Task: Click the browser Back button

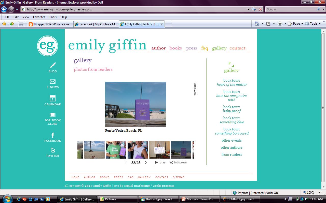Action: point(4,9)
